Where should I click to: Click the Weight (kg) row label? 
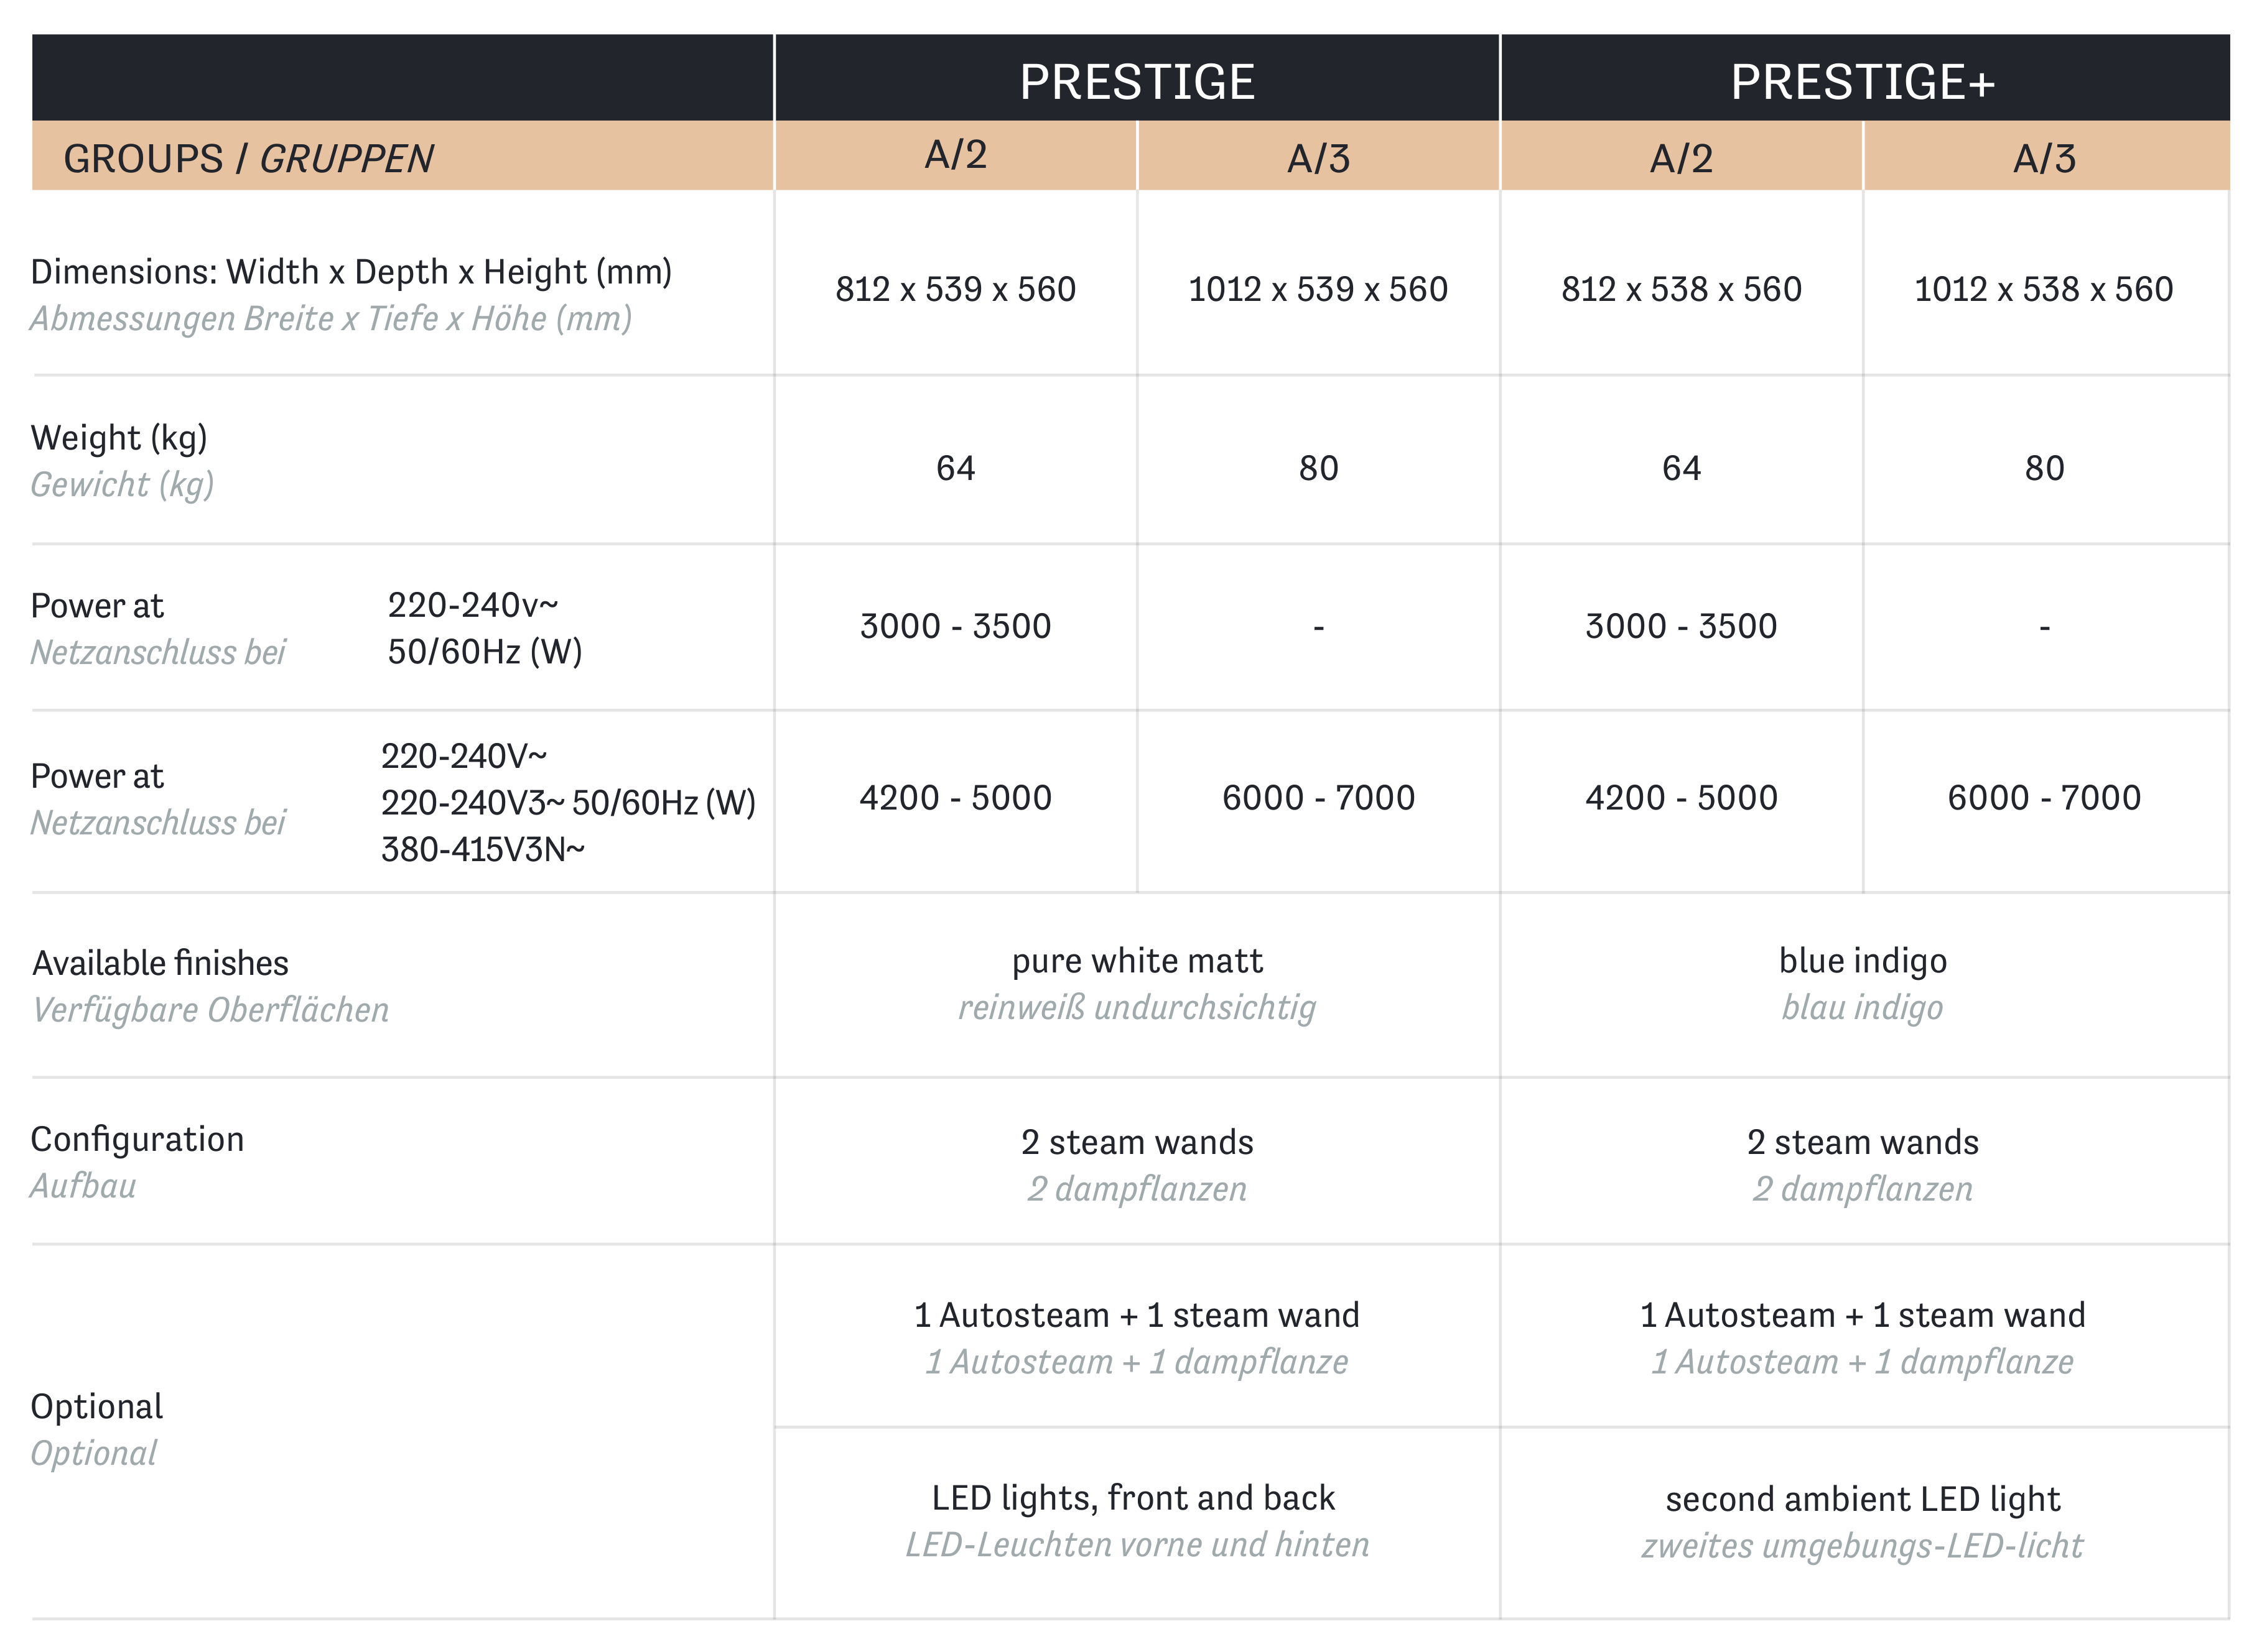coord(119,438)
